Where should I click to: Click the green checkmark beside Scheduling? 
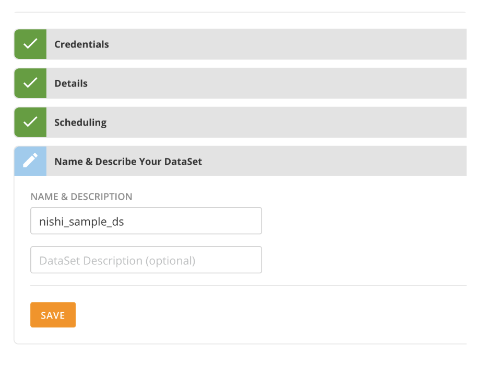30,123
